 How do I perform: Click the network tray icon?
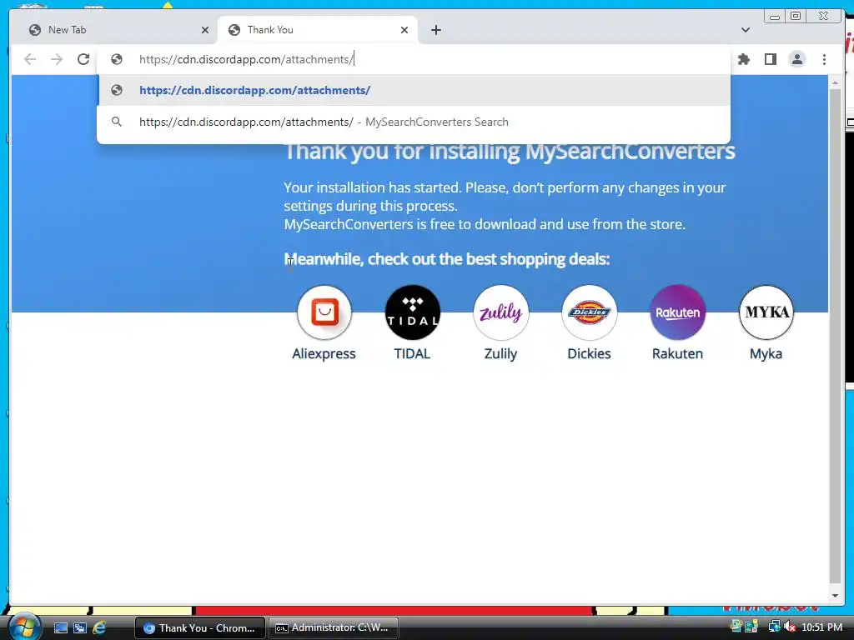[x=773, y=627]
